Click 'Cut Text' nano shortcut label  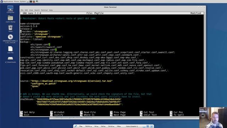[x=149, y=112]
